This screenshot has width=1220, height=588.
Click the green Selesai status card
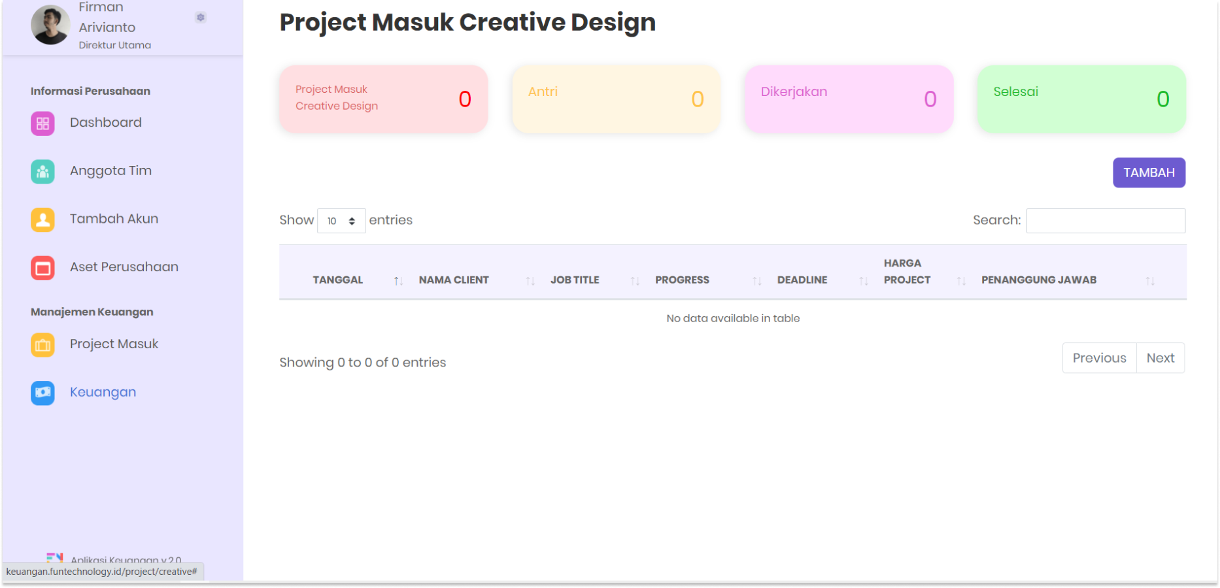pyautogui.click(x=1081, y=99)
